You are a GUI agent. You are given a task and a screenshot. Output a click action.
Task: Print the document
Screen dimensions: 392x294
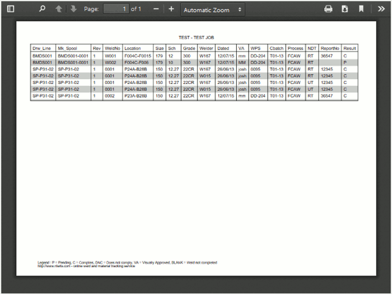pyautogui.click(x=329, y=9)
